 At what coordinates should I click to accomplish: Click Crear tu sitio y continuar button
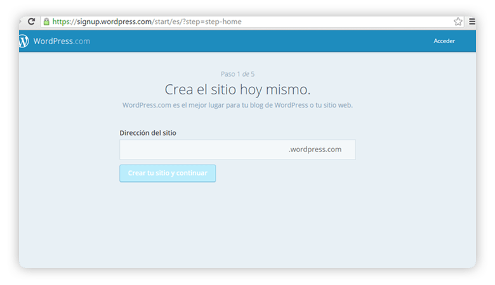(x=168, y=173)
